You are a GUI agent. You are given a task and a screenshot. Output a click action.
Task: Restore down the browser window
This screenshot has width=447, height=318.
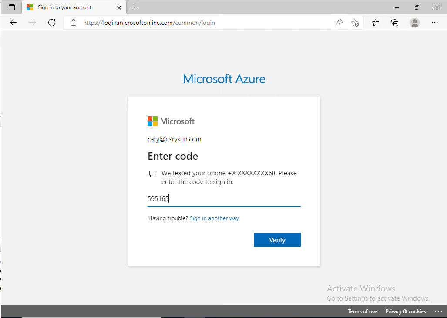pos(417,7)
